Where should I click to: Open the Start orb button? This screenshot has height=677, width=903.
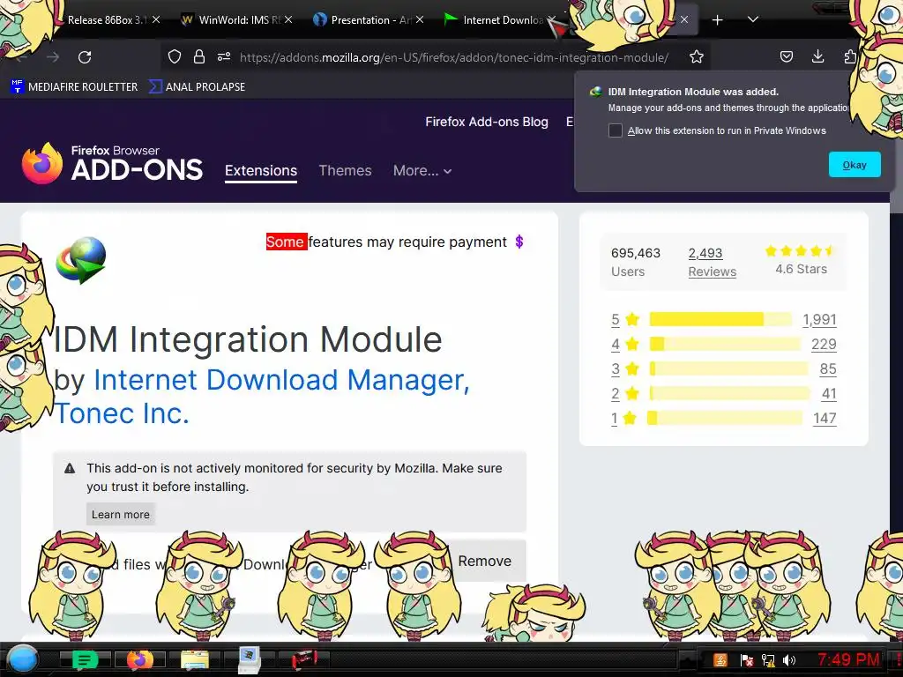(x=22, y=659)
